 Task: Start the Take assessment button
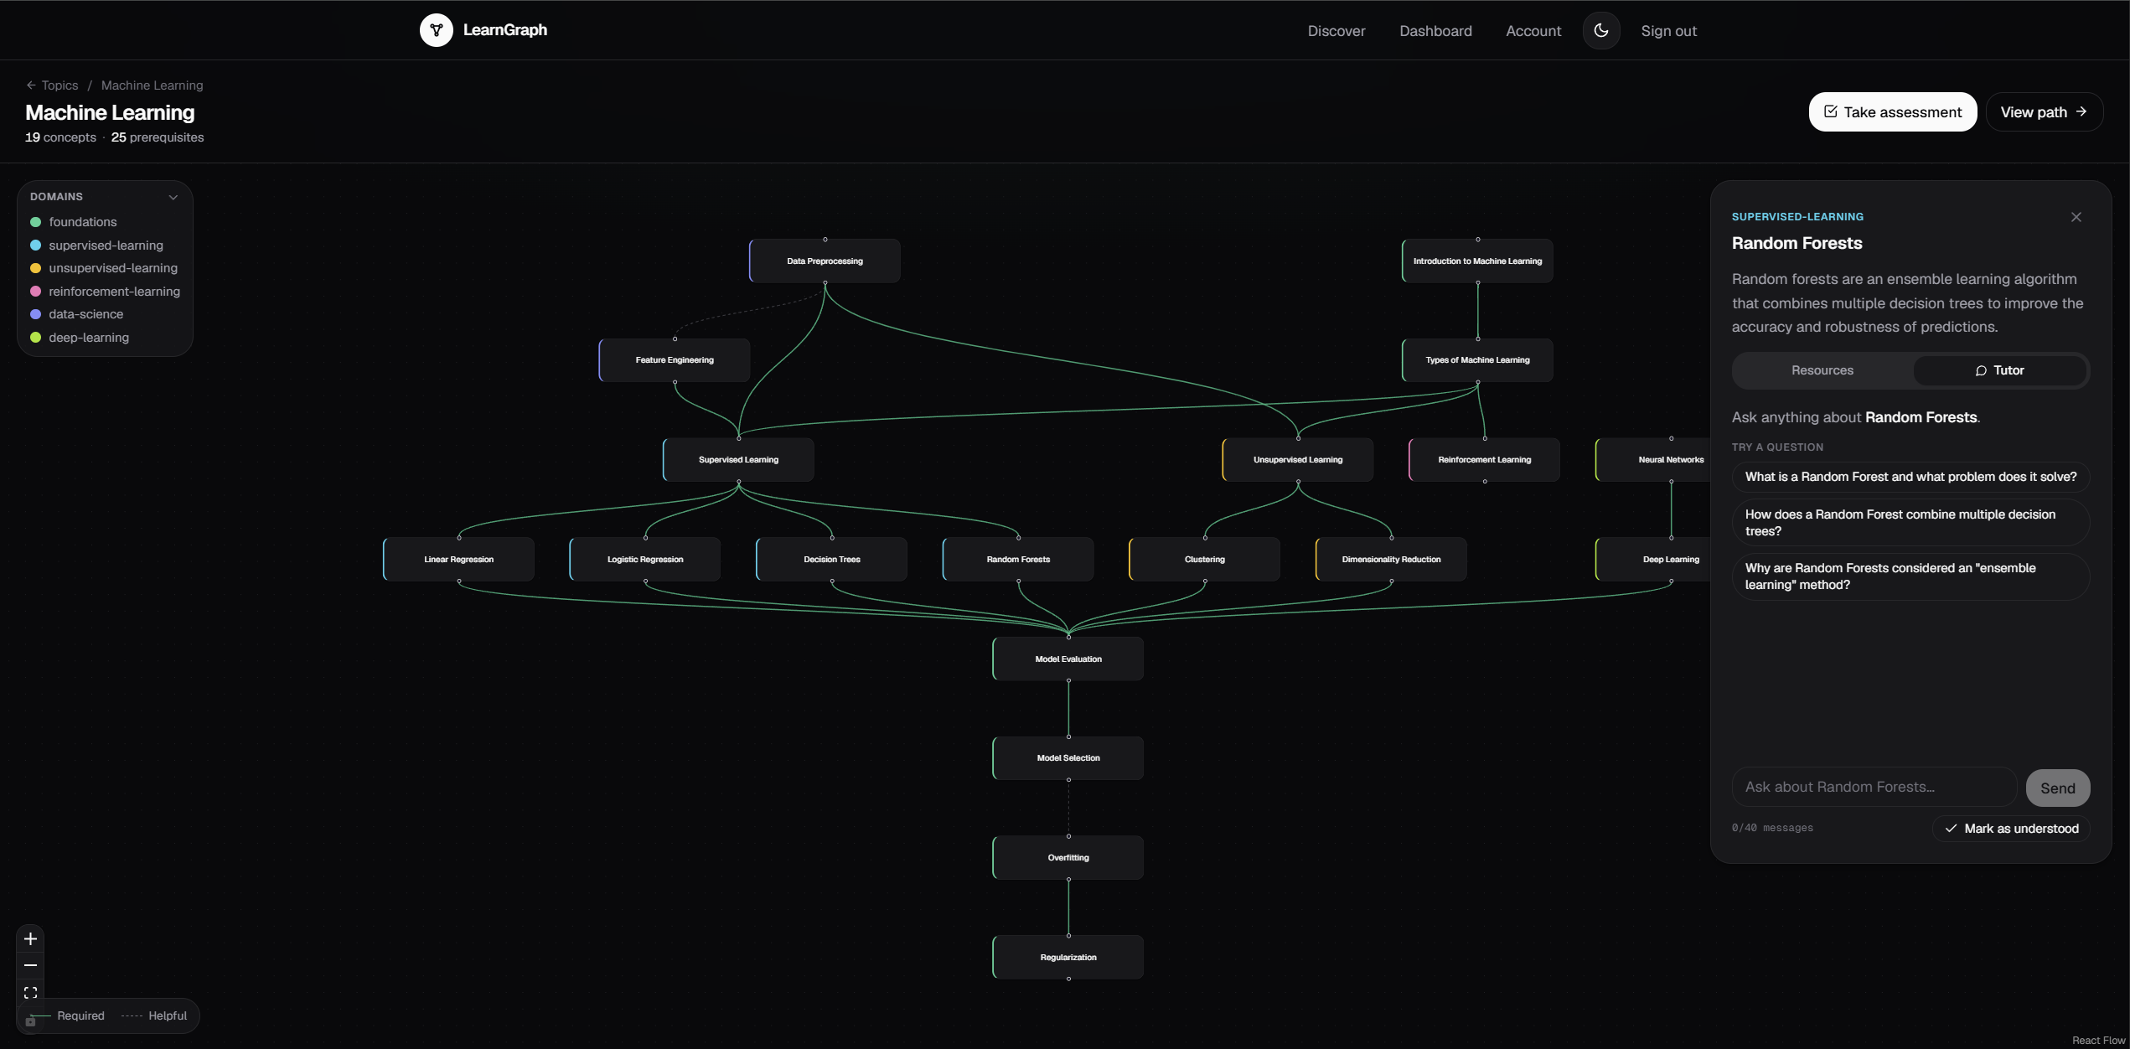click(x=1892, y=112)
